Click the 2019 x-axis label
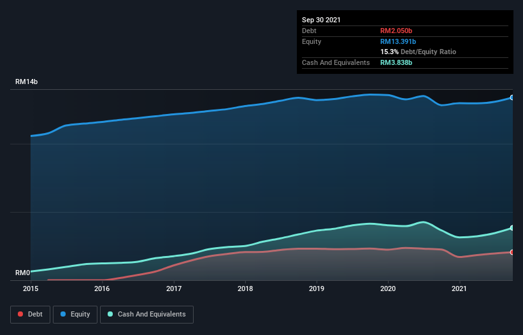This screenshot has width=523, height=335. [317, 289]
